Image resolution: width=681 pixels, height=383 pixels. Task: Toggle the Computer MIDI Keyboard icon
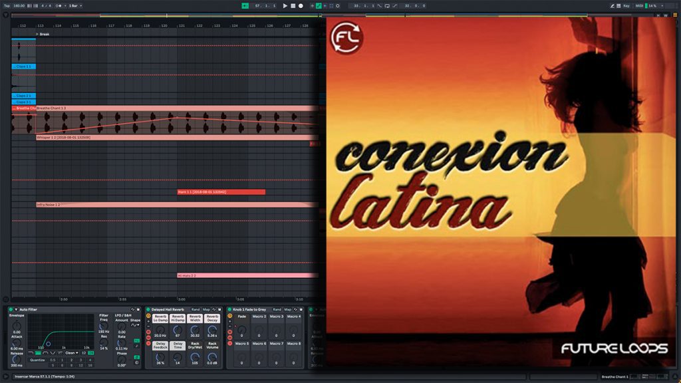(618, 6)
